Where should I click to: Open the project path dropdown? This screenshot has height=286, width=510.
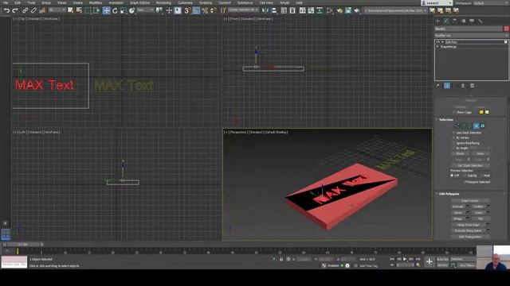[x=395, y=10]
